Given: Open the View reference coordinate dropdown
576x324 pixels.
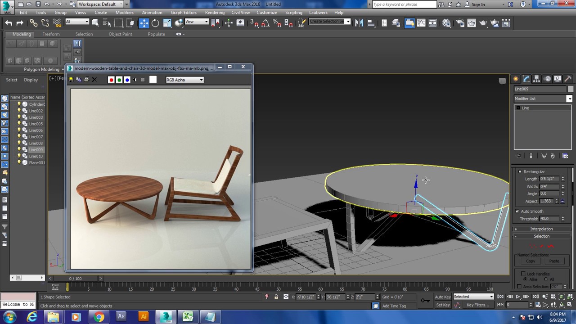Looking at the screenshot, I should pyautogui.click(x=197, y=22).
